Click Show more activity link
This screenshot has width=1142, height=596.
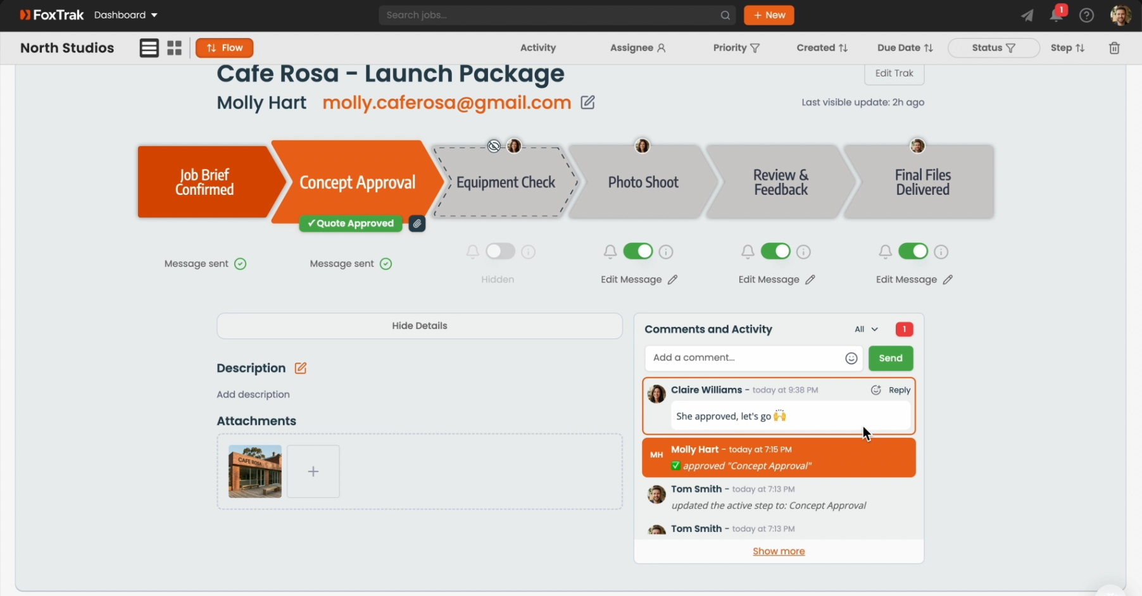[779, 552]
